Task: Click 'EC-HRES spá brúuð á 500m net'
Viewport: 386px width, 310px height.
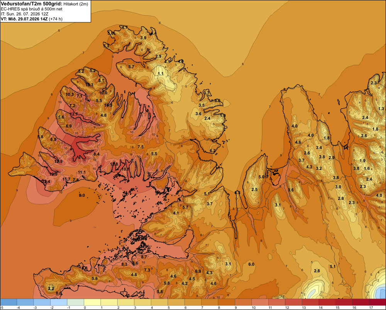Action: point(32,9)
